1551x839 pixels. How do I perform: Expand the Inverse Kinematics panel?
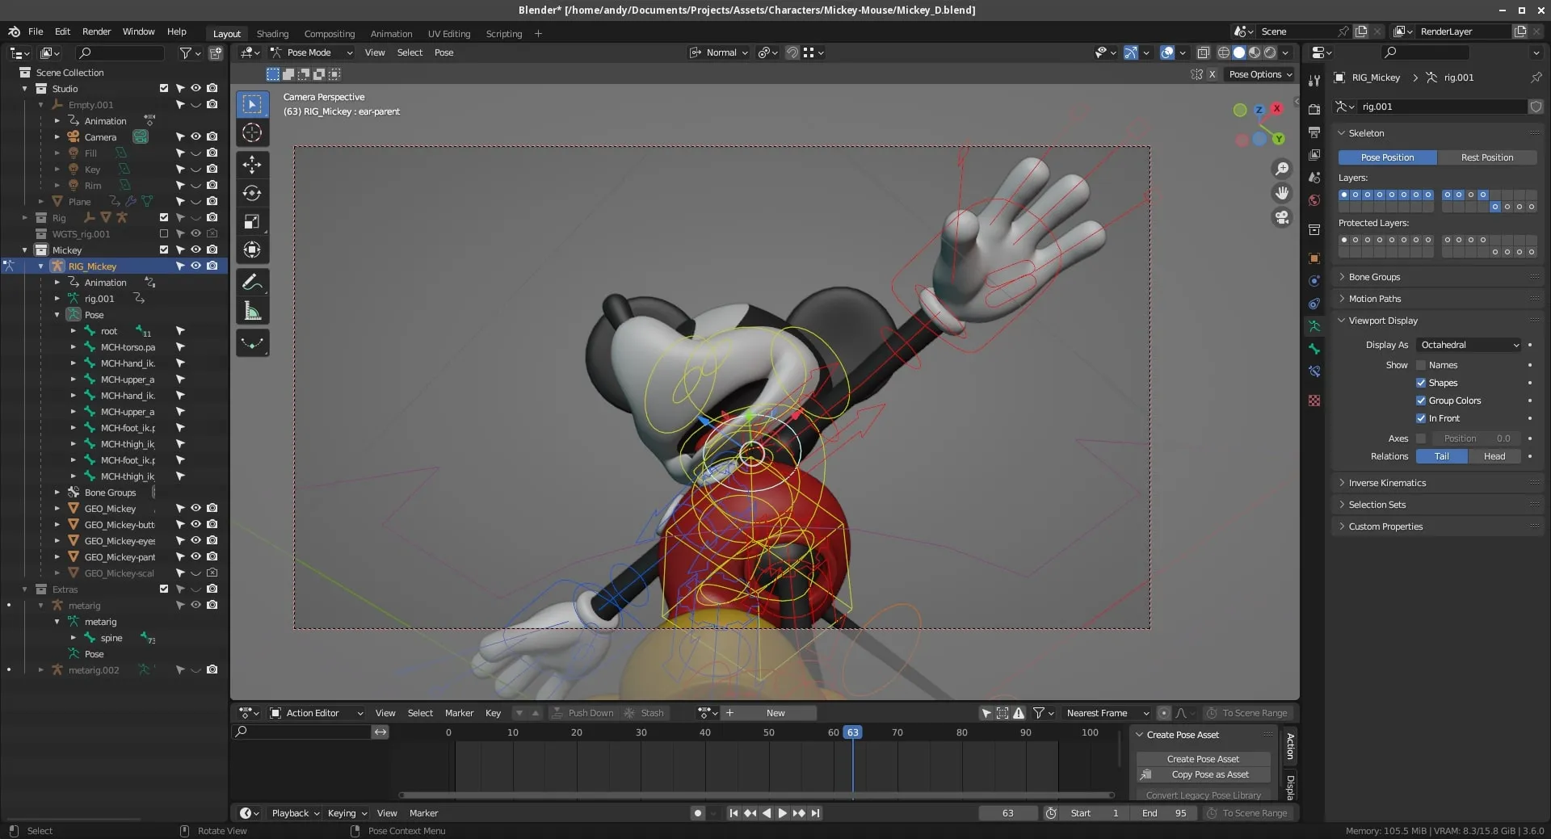point(1386,483)
